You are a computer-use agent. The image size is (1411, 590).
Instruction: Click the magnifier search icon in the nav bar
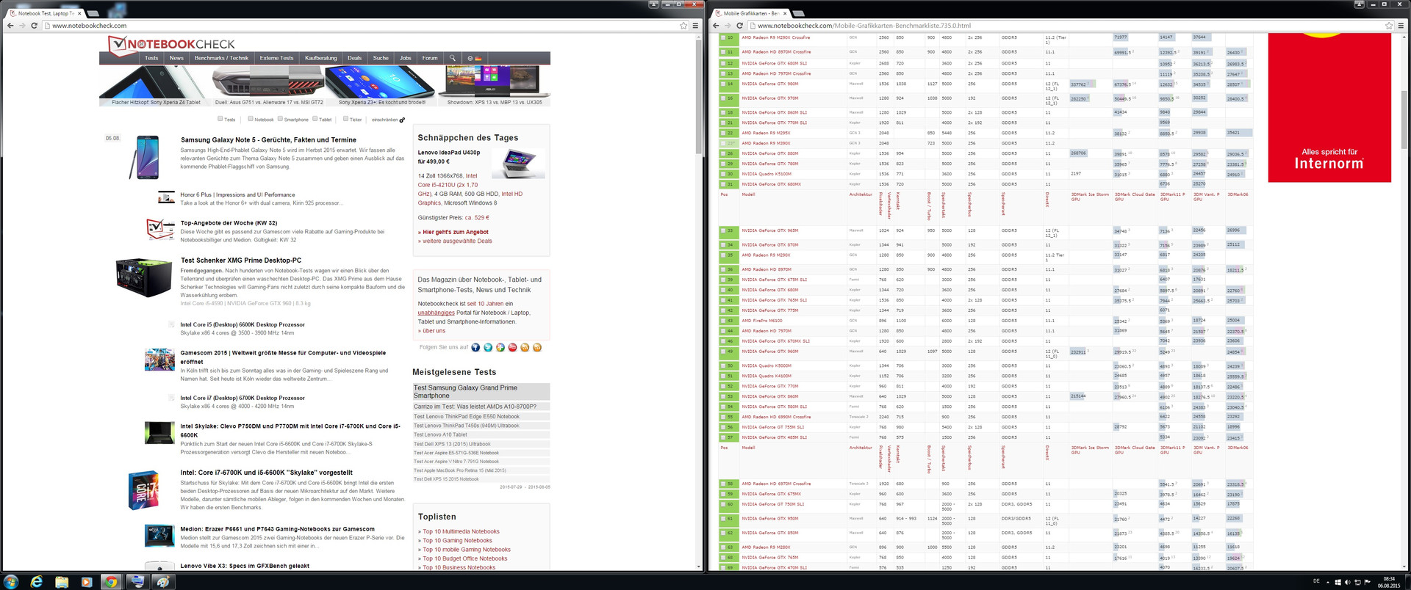pyautogui.click(x=453, y=58)
